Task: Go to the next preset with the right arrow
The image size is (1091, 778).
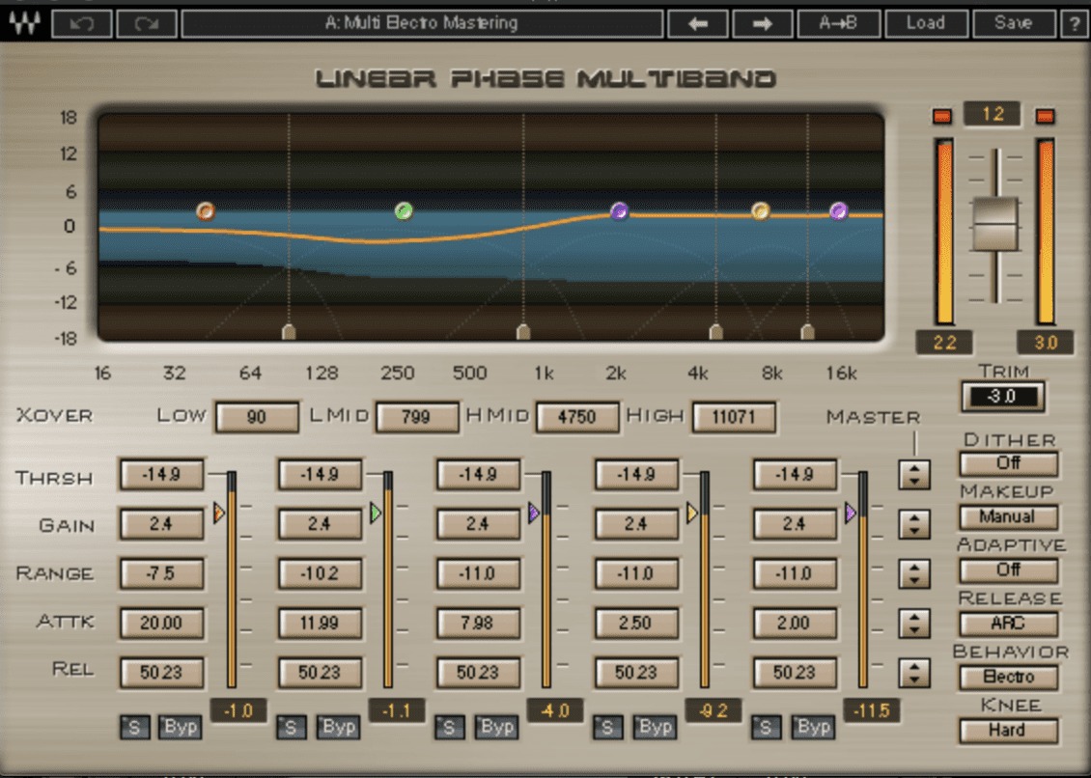Action: pyautogui.click(x=763, y=24)
